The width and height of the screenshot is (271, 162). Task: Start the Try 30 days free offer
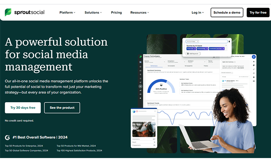(23, 108)
